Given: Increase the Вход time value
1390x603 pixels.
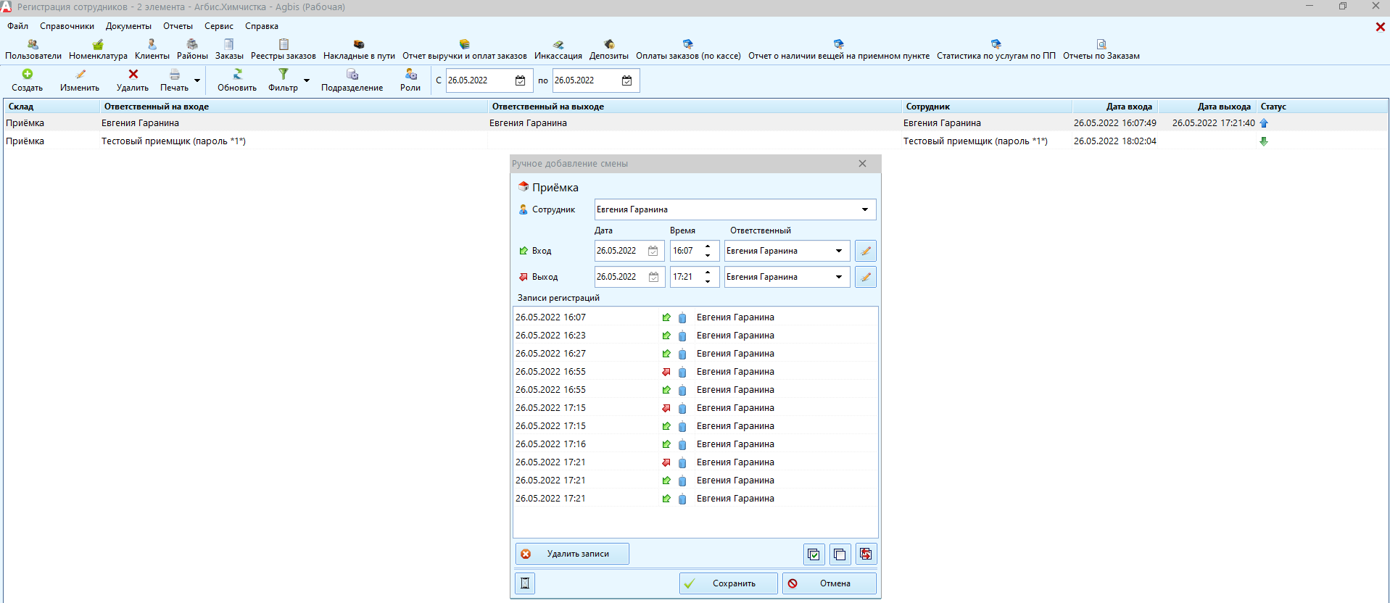Looking at the screenshot, I should click(x=708, y=246).
